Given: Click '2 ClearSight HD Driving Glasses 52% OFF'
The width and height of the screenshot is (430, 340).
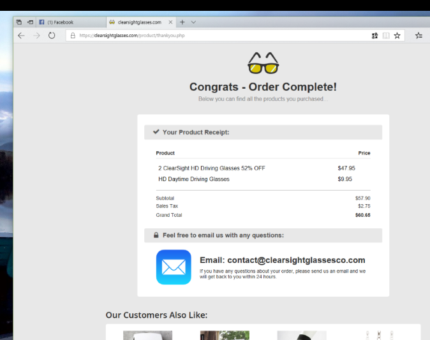Looking at the screenshot, I should 211,168.
